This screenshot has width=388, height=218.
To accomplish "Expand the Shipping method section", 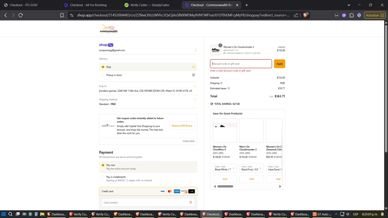I will click(195, 99).
